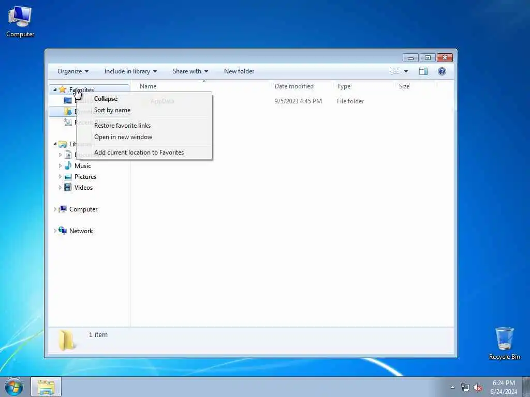Image resolution: width=530 pixels, height=397 pixels.
Task: Select Network in the navigation pane
Action: point(81,231)
